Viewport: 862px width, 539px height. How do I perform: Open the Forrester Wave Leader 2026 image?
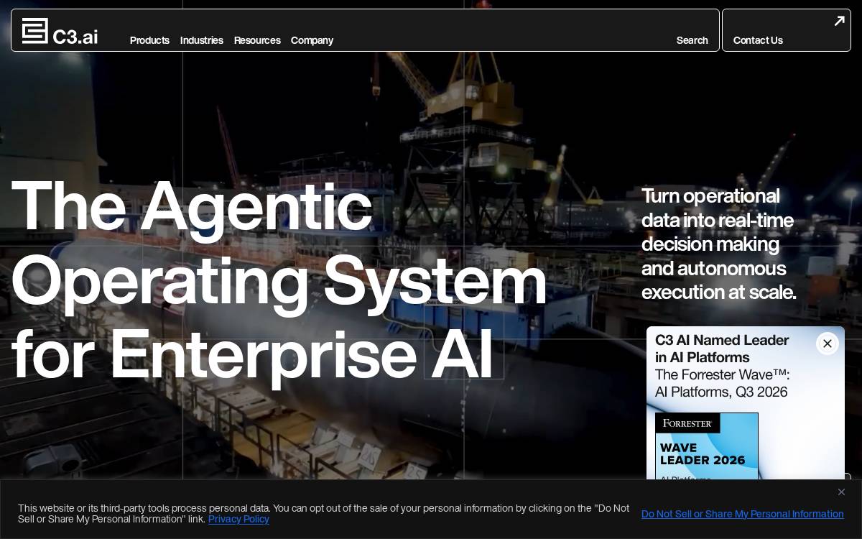pyautogui.click(x=707, y=446)
